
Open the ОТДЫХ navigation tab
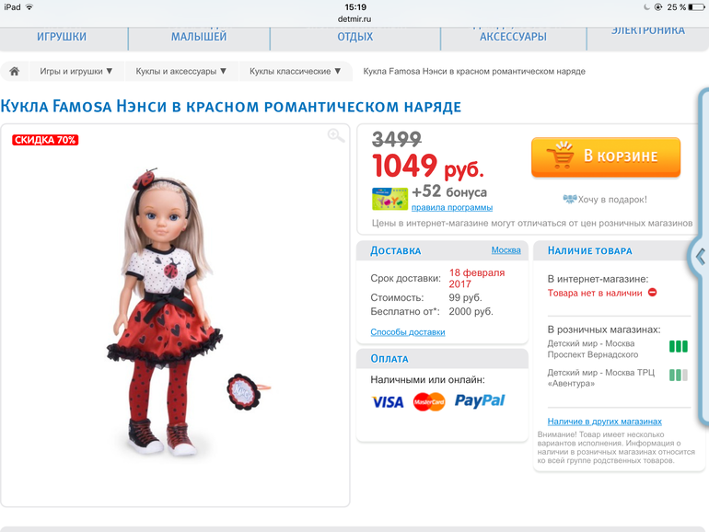click(x=355, y=37)
